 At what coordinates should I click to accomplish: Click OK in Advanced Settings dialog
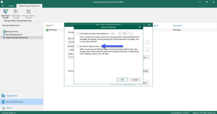point(122,80)
